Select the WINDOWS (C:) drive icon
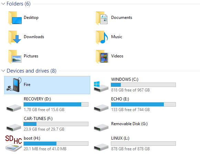The width and height of the screenshot is (200, 163). point(101,87)
